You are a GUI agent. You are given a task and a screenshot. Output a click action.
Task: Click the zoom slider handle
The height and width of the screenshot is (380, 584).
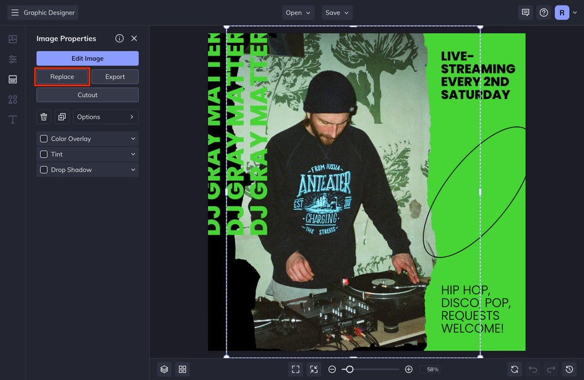350,369
